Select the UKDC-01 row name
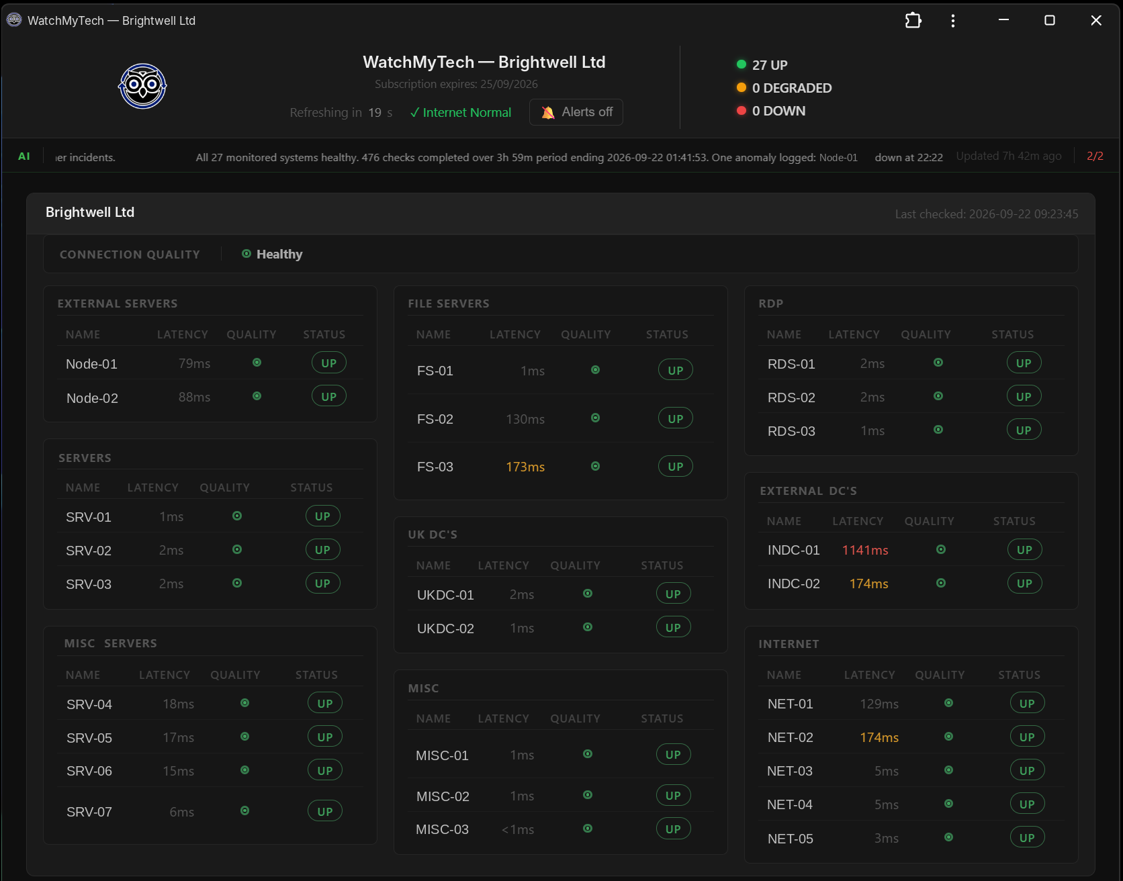This screenshot has width=1123, height=881. pos(445,595)
